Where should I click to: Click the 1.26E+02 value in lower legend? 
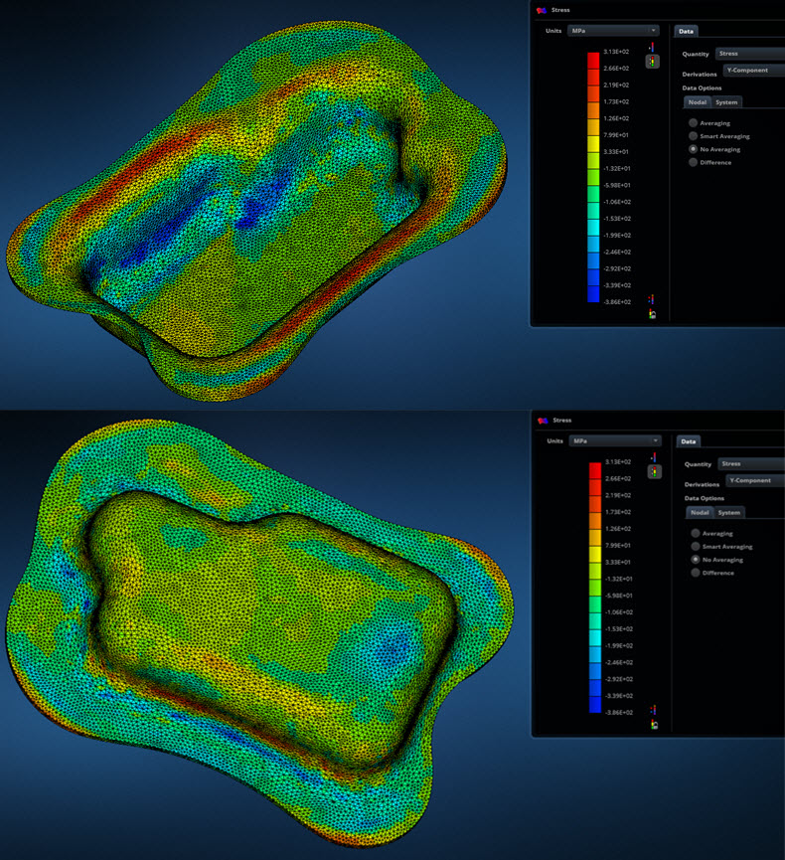[x=618, y=529]
